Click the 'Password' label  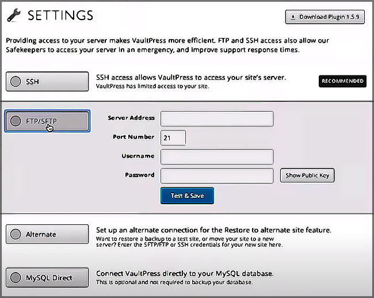pyautogui.click(x=140, y=175)
